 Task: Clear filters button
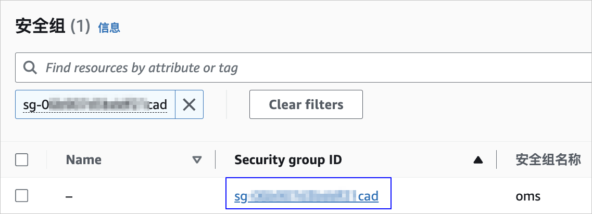tap(306, 104)
